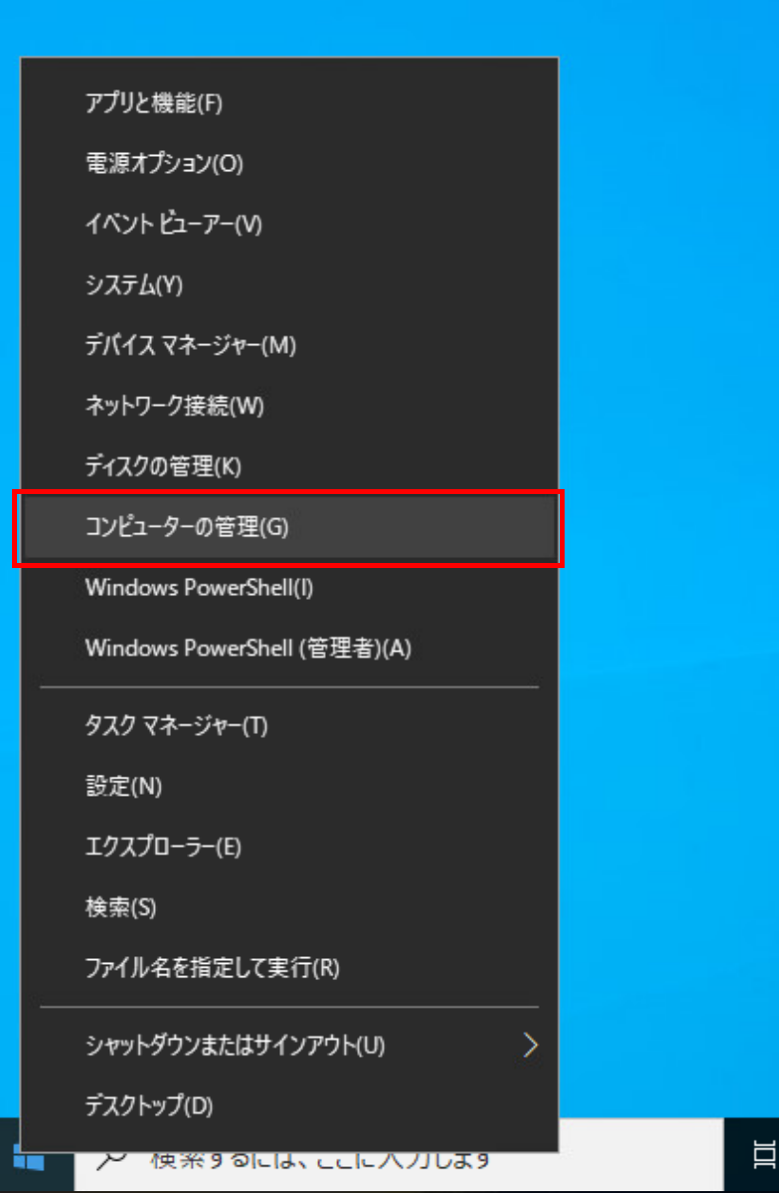Open アプリと機能(F)
779x1193 pixels.
(x=289, y=103)
